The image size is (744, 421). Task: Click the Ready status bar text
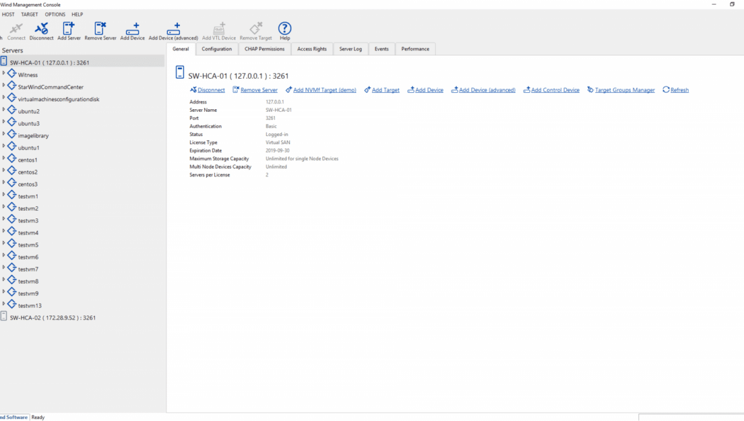(38, 417)
